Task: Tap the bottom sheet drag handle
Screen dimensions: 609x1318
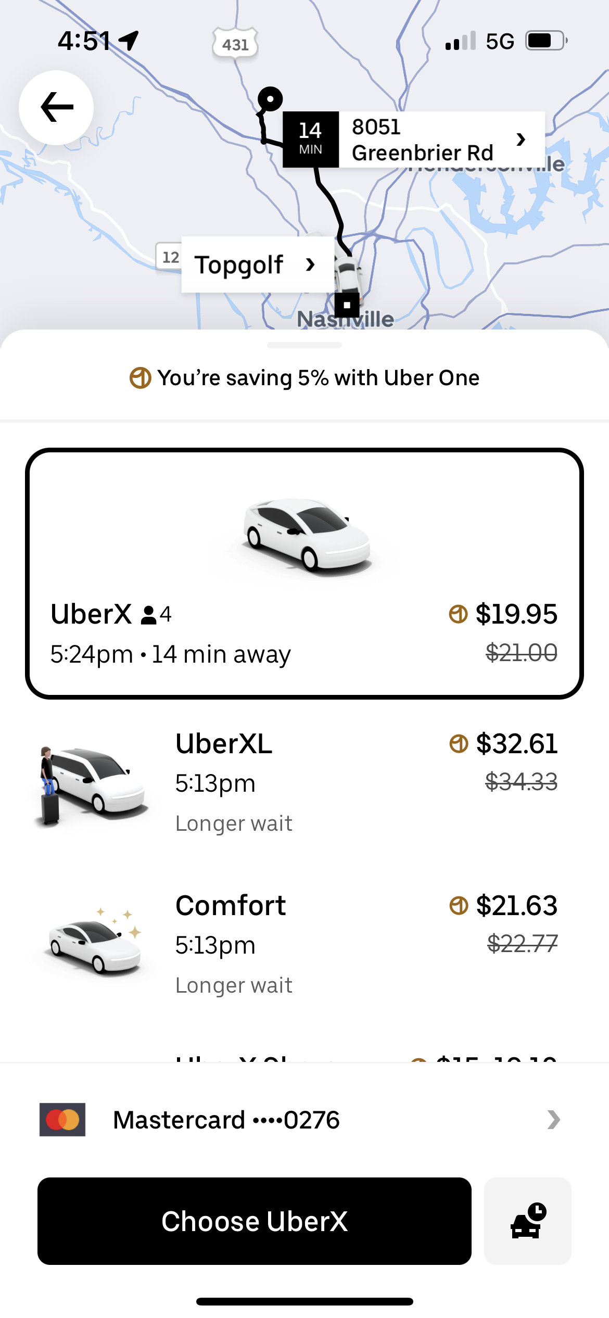Action: [x=304, y=345]
